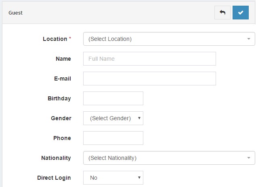Viewport: 256px width, 187px height.
Task: Click the back arrow icon button
Action: pos(222,13)
